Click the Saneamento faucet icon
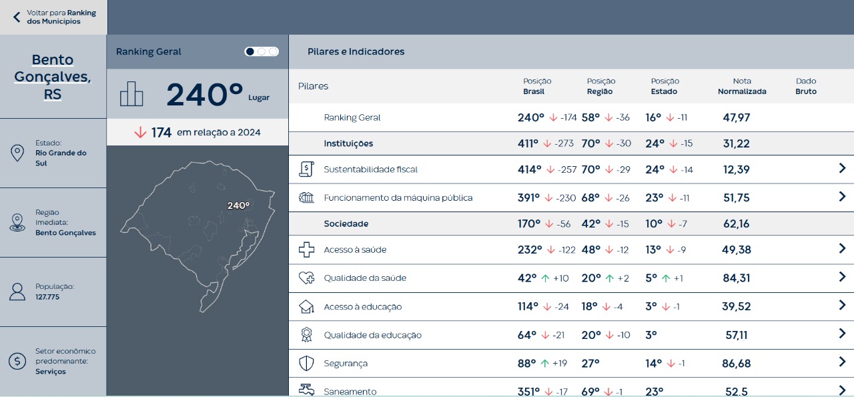The width and height of the screenshot is (854, 397). pyautogui.click(x=306, y=390)
